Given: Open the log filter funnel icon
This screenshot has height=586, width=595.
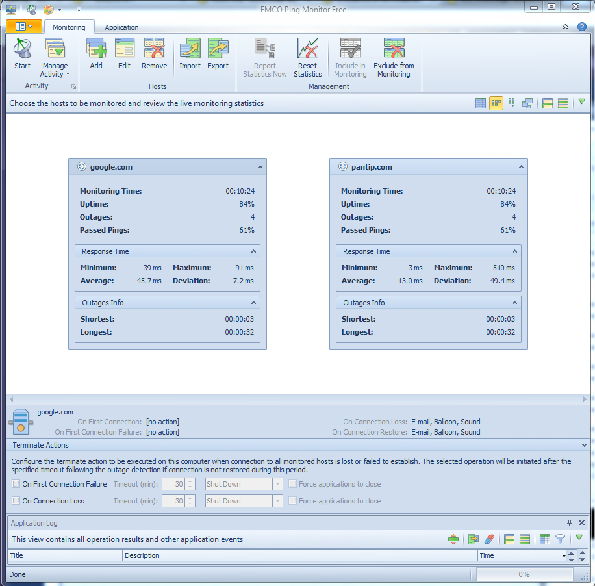Looking at the screenshot, I should click(560, 539).
